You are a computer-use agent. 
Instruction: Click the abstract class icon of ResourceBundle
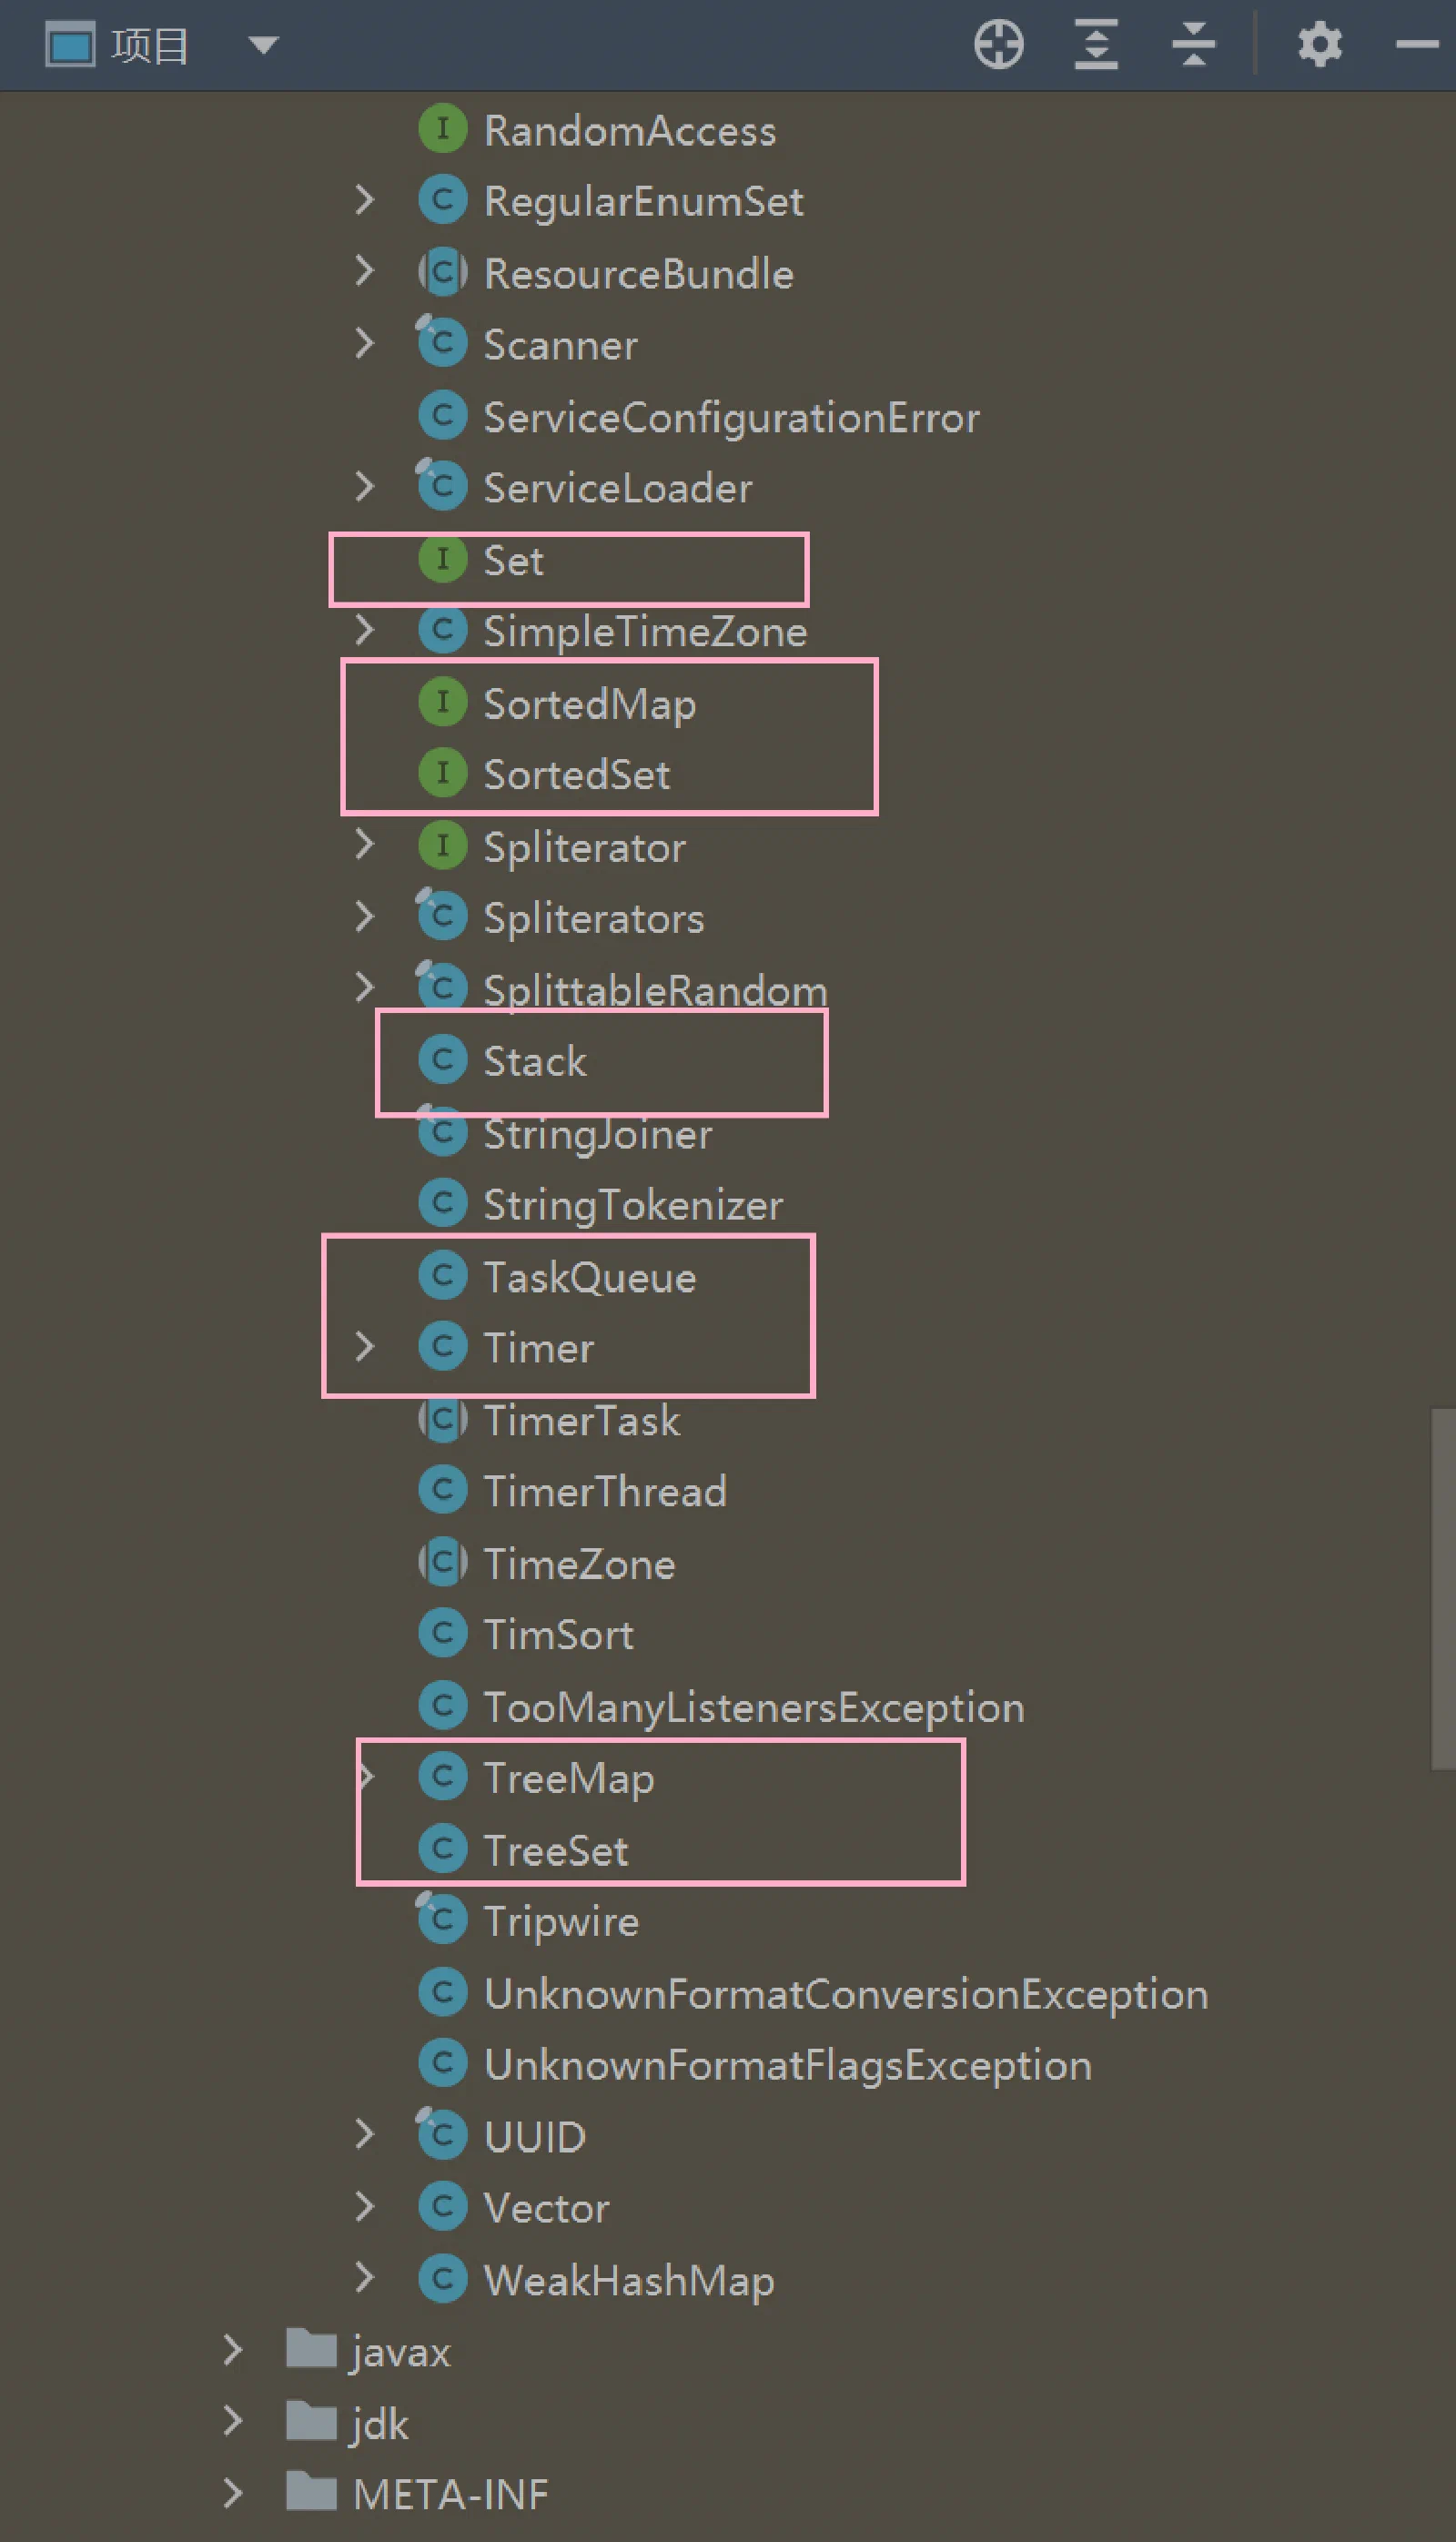click(x=442, y=273)
